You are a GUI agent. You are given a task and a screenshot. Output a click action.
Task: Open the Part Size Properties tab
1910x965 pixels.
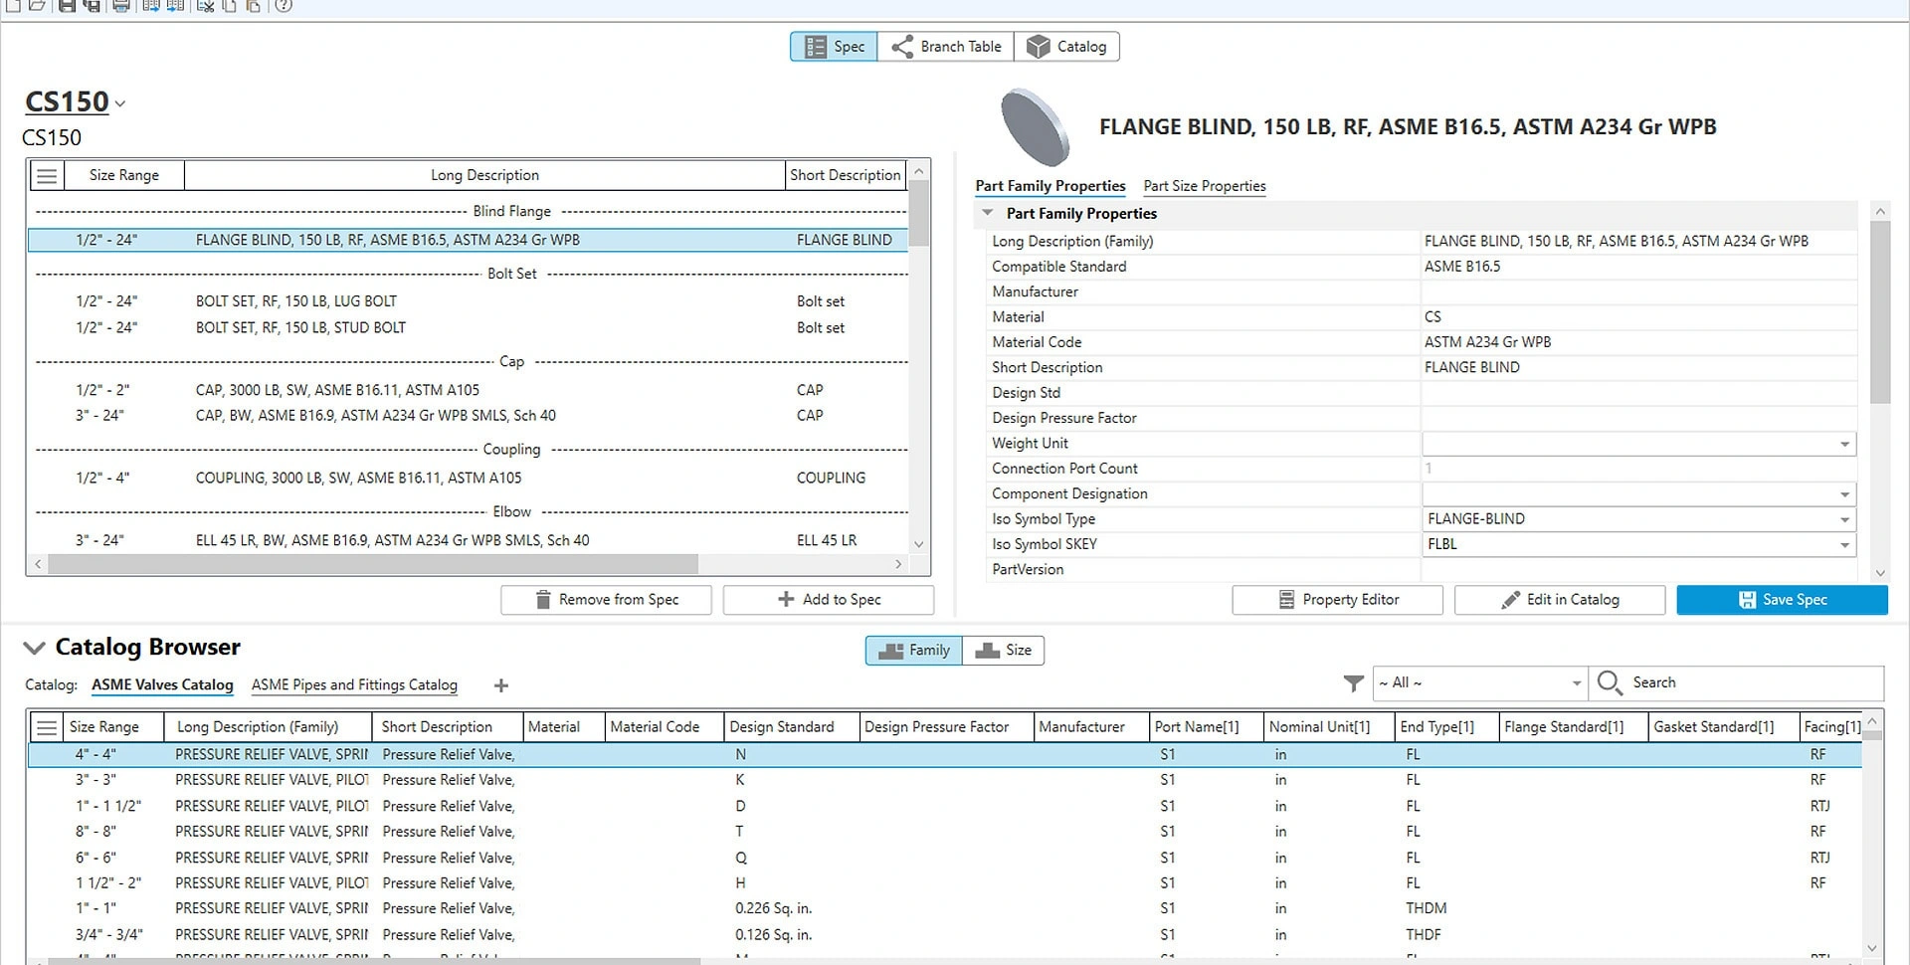tap(1205, 186)
